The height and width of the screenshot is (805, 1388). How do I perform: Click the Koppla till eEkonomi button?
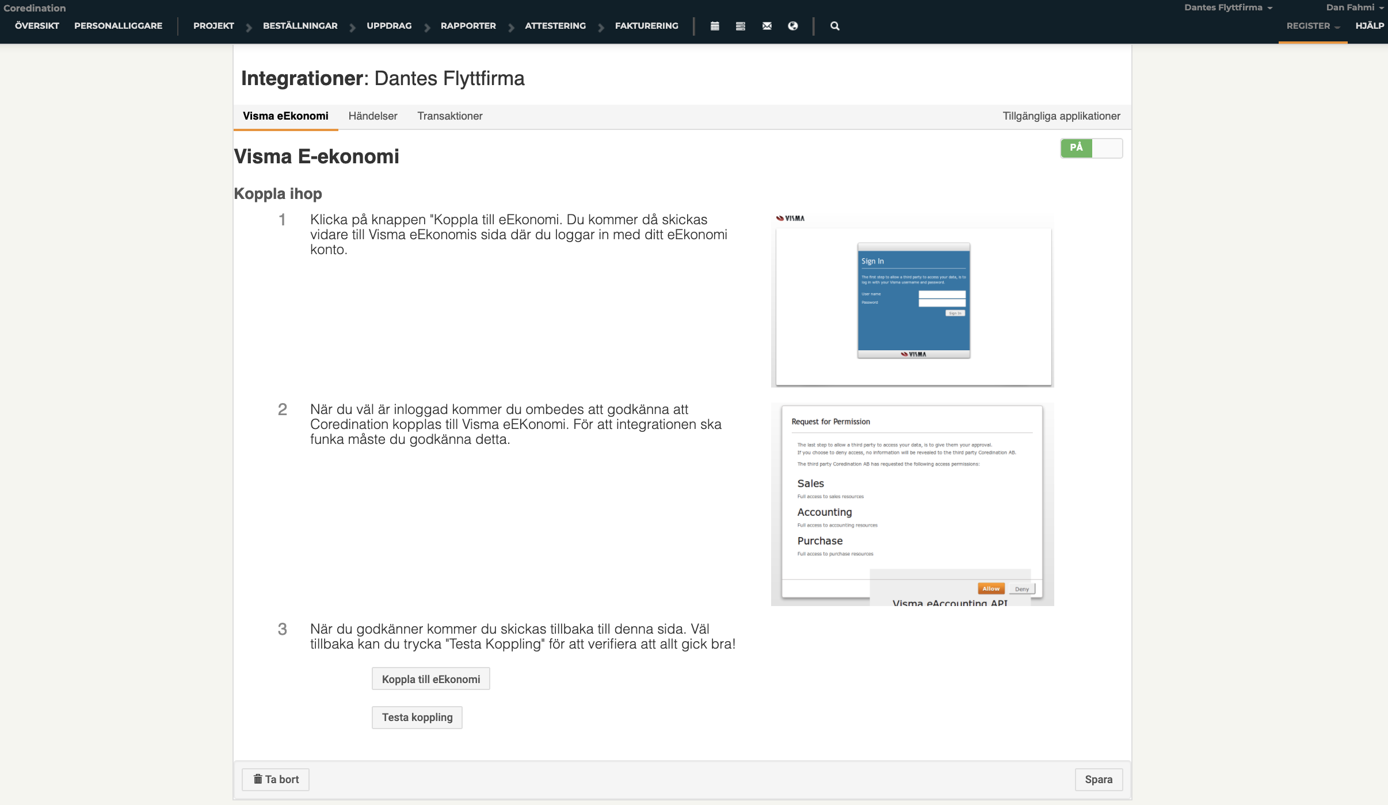[x=430, y=678]
